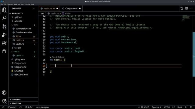Click Explorer views and more actions ellipsis
Screen dimensions: 195x109
tap(34, 8)
